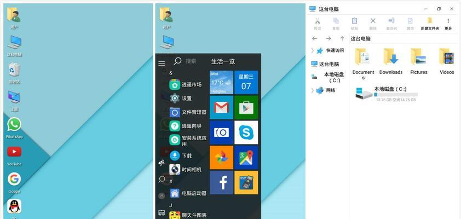Click the 搜索 search field in start menu

(x=191, y=61)
